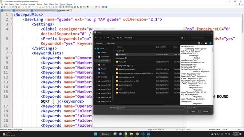The height and width of the screenshot is (137, 244).
Task: Open the Search menu in Notepad++
Action: point(11,4)
